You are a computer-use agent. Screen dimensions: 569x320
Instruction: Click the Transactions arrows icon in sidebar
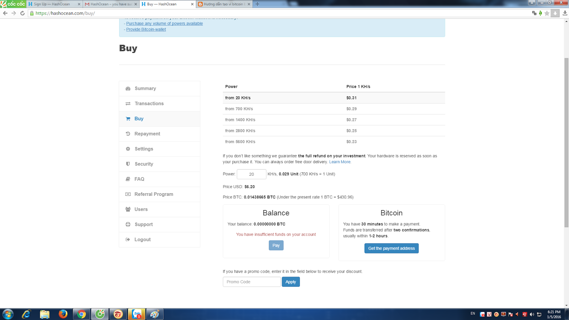click(x=128, y=104)
